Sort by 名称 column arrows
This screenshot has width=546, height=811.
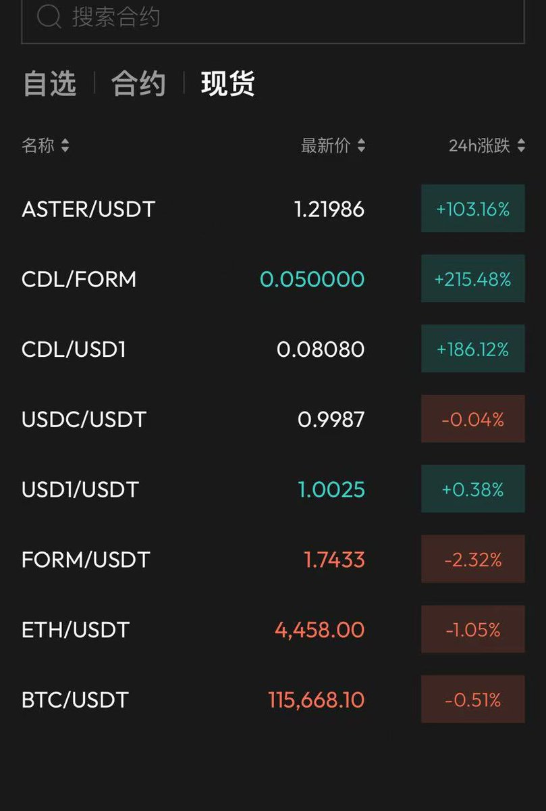pos(65,145)
